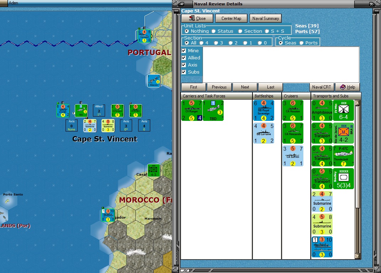Select Transport counter beside Bradley HQ
This screenshot has height=273, width=381.
pyautogui.click(x=322, y=179)
